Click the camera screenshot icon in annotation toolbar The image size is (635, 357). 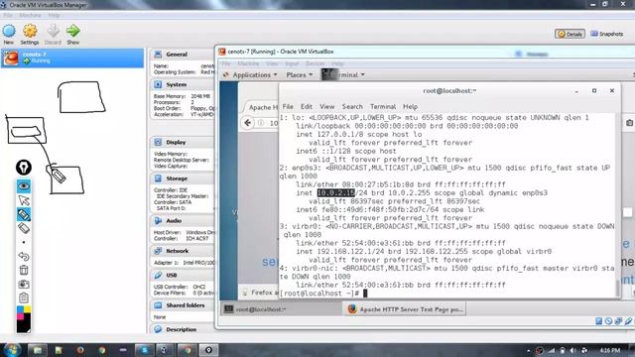coord(24,285)
